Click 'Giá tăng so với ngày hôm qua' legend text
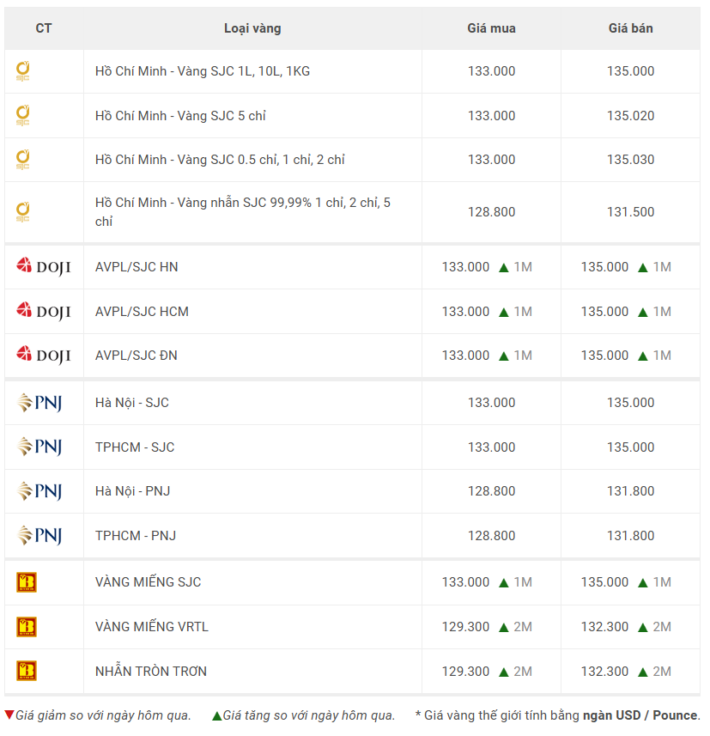Image resolution: width=710 pixels, height=736 pixels. [x=309, y=715]
